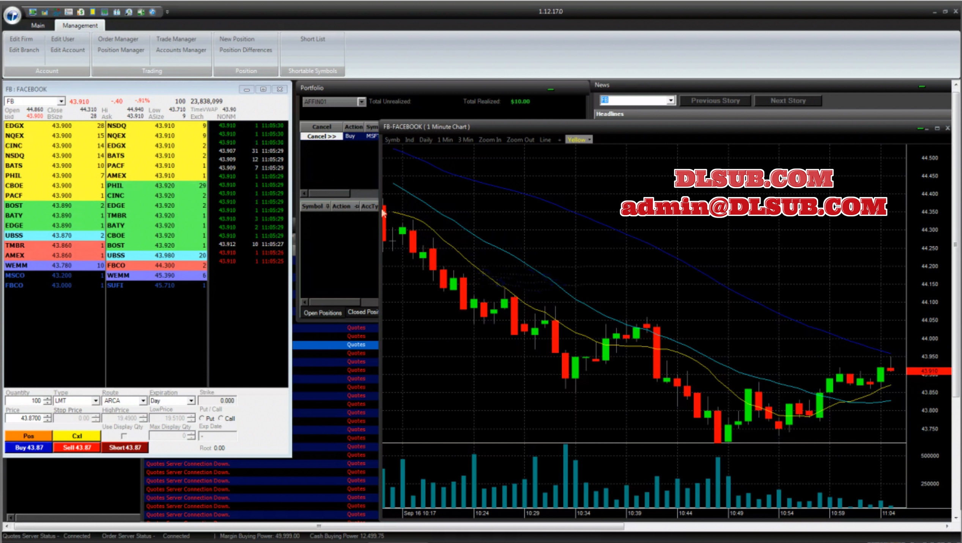Expand the order Type LMT dropdown
Screen dimensions: 962x543
click(x=95, y=401)
